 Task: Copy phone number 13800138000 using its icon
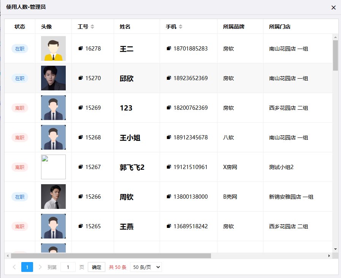(168, 196)
